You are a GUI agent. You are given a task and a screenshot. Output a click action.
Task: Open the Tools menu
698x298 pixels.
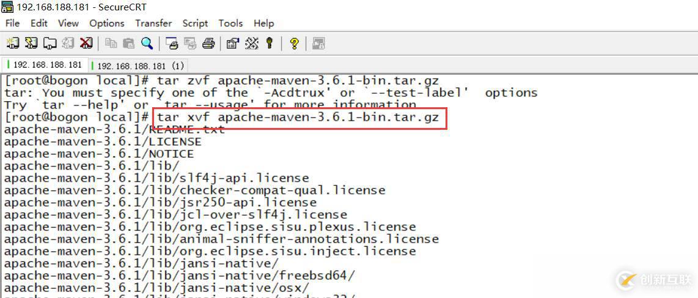point(230,23)
